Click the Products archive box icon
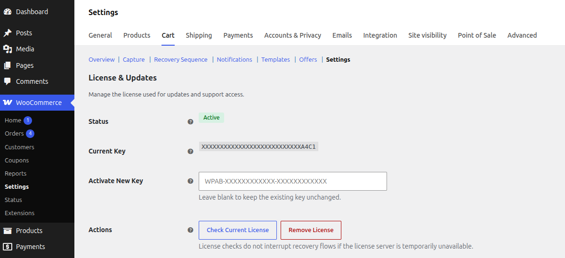 [x=8, y=231]
